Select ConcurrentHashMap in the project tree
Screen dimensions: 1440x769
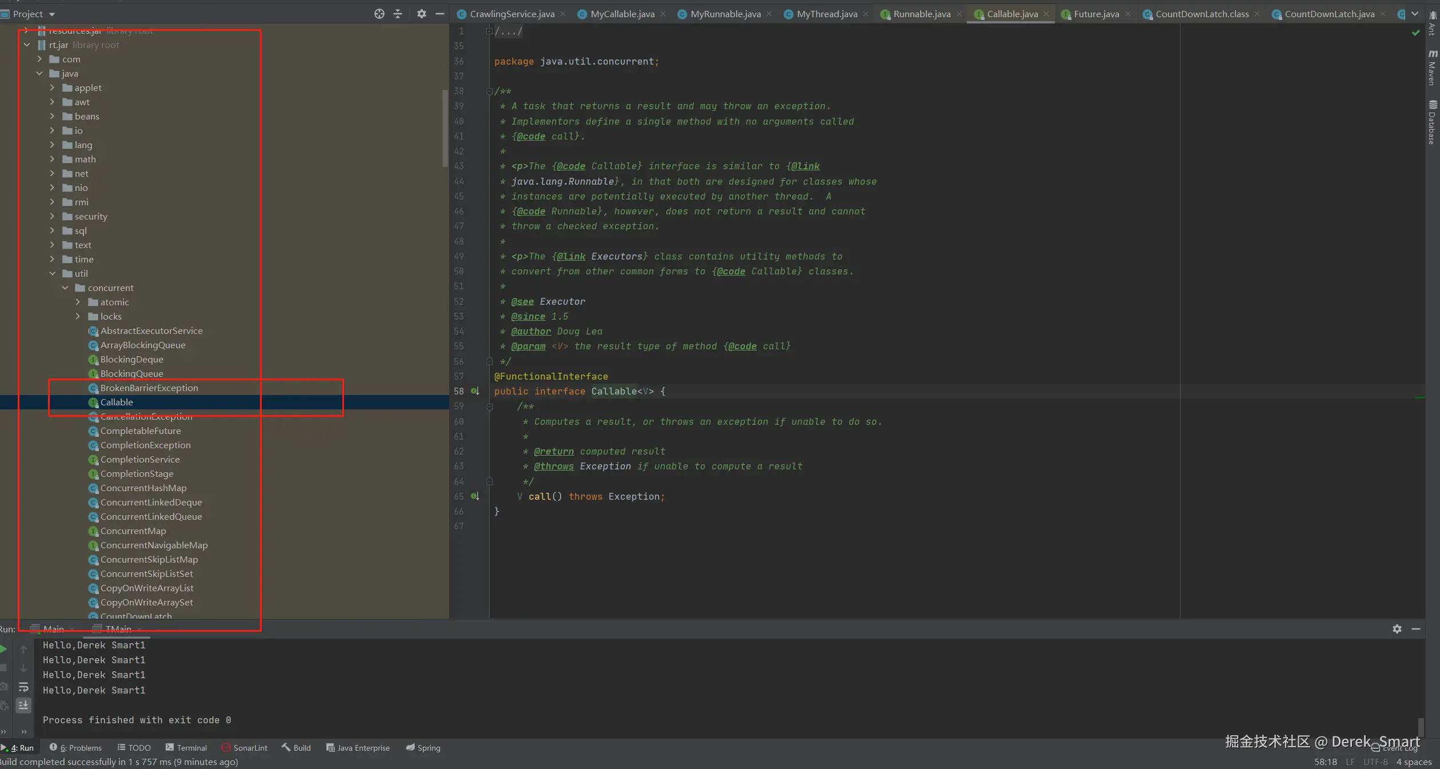point(143,488)
